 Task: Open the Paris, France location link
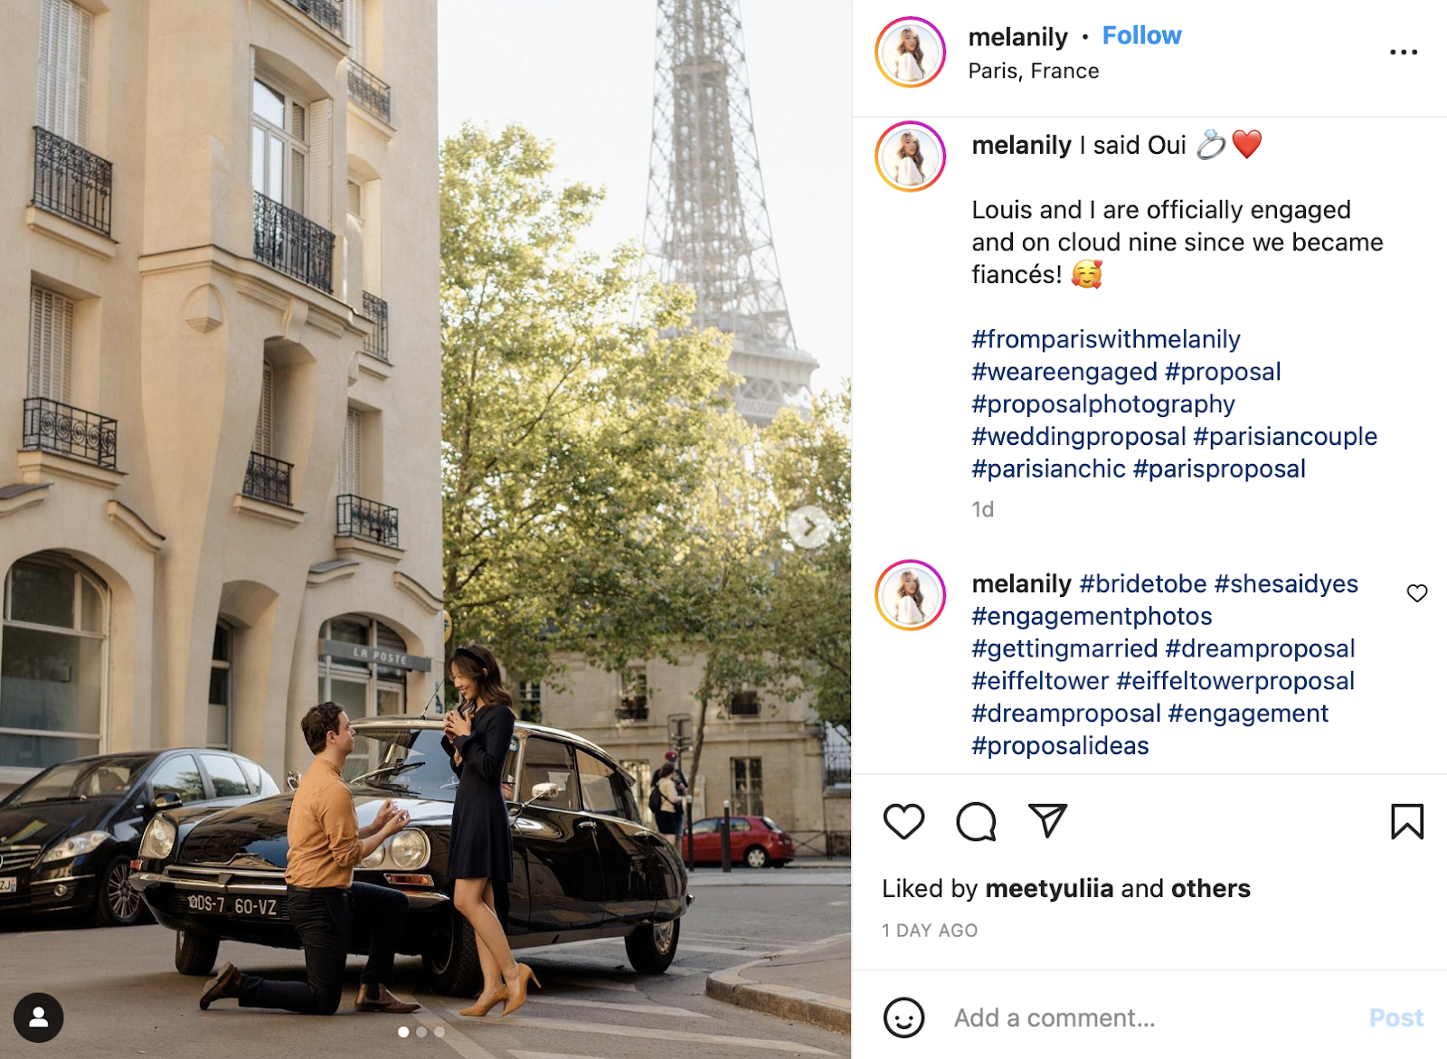pyautogui.click(x=1034, y=71)
